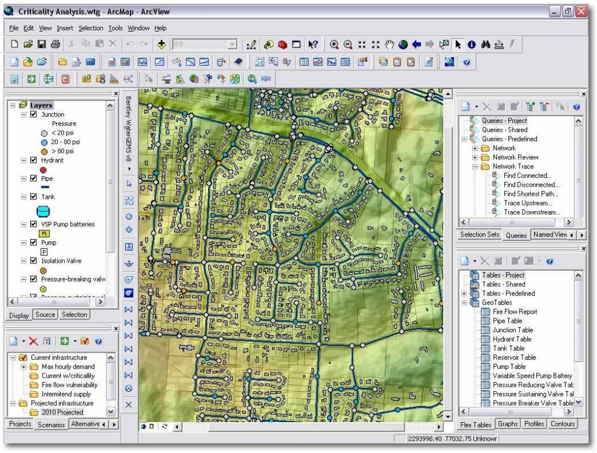The image size is (597, 453).
Task: Switch to the Profiles tab
Action: pos(534,424)
